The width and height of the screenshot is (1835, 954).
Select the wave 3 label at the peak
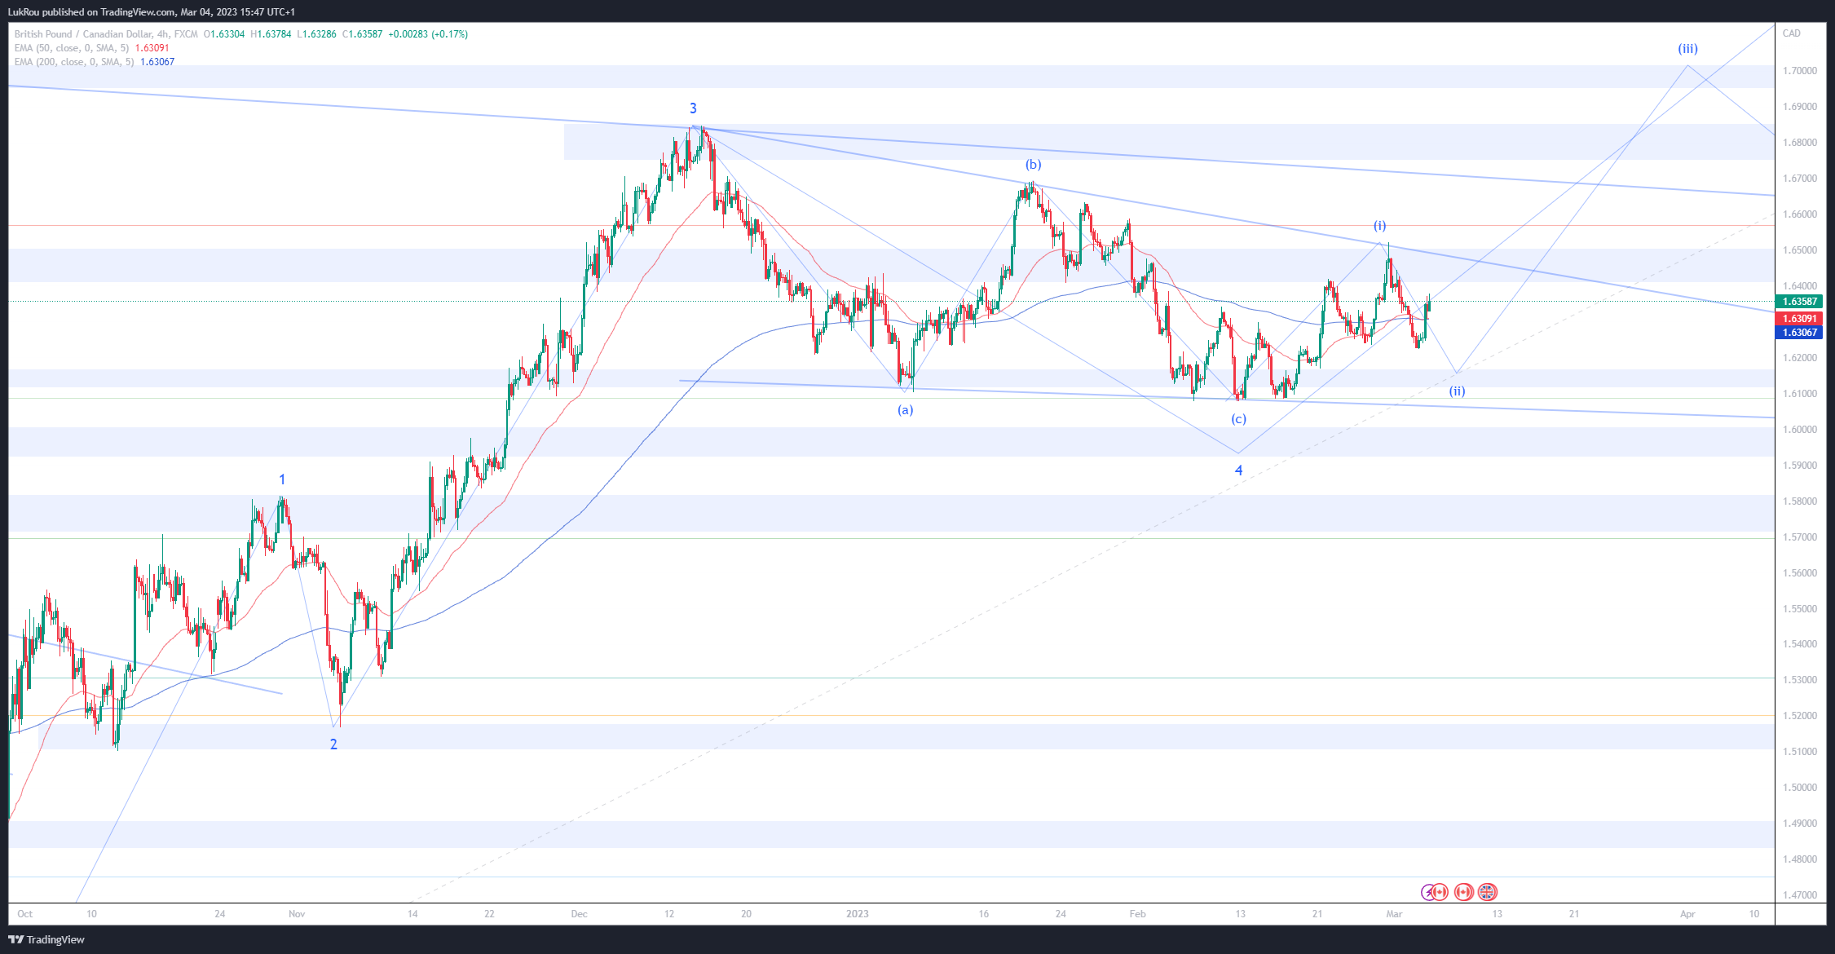[x=693, y=108]
